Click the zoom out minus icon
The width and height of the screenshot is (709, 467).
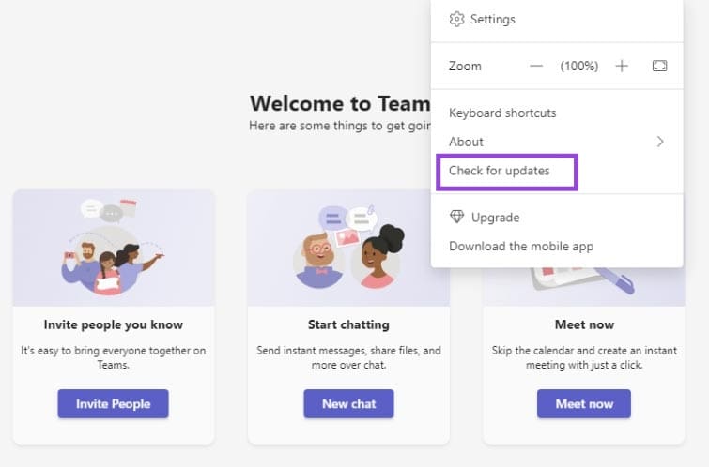(536, 66)
